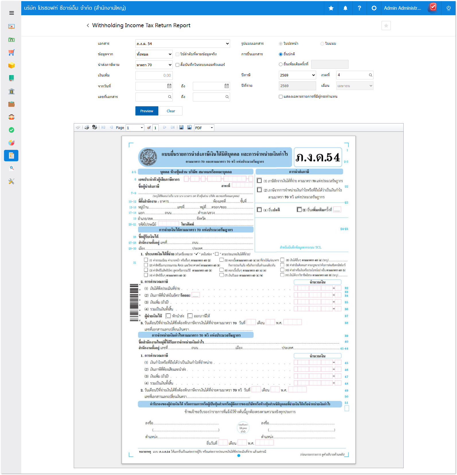Viewport: 457px width, 475px height.
Task: Open the PDF export format dropdown
Action: point(204,128)
